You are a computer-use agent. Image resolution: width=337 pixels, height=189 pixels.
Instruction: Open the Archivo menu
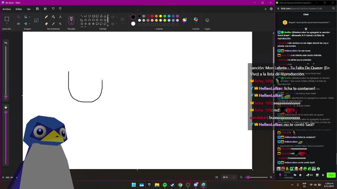[x=7, y=9]
